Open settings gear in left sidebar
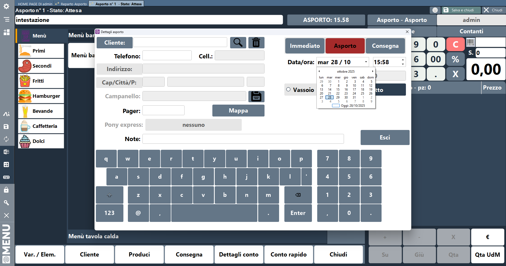This screenshot has height=266, width=506. coord(6,6)
